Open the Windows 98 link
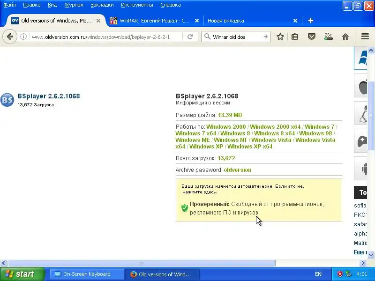This screenshot has width=375, height=281. click(x=315, y=133)
